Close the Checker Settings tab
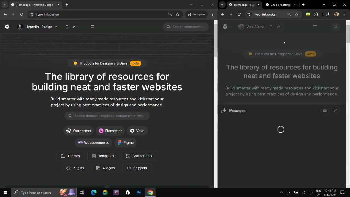The image size is (350, 197). pyautogui.click(x=295, y=5)
